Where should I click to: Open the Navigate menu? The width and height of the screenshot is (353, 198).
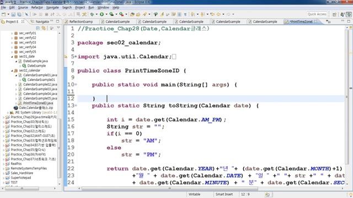click(x=52, y=7)
